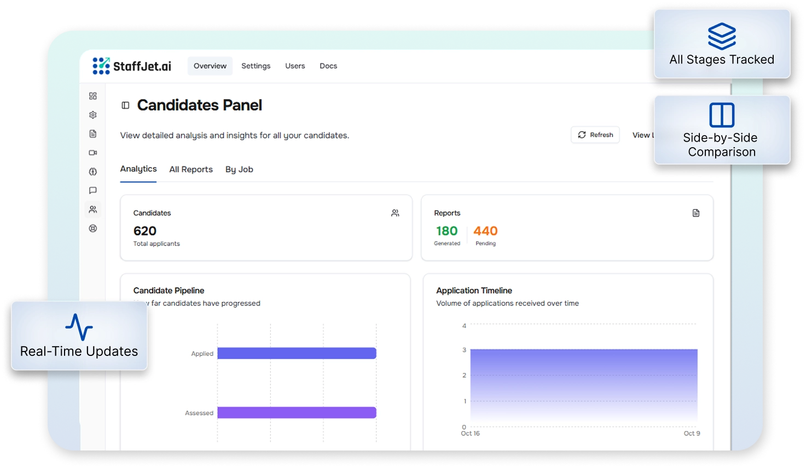
Task: Open Docs in the top navigation
Action: click(x=328, y=66)
